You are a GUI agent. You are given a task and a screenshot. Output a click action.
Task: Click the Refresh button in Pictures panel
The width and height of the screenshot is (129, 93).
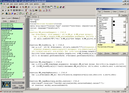click(x=12, y=21)
